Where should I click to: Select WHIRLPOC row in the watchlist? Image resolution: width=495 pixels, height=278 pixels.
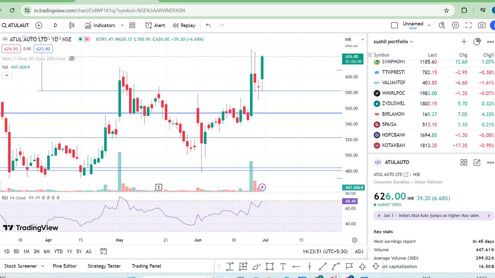pyautogui.click(x=432, y=93)
